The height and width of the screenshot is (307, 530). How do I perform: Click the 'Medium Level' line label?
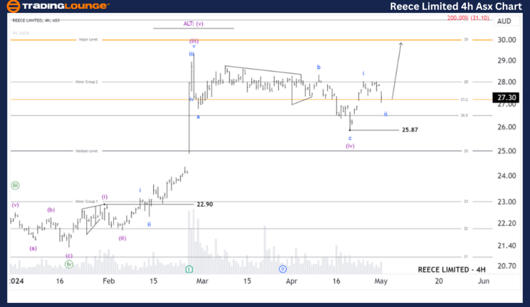[87, 151]
